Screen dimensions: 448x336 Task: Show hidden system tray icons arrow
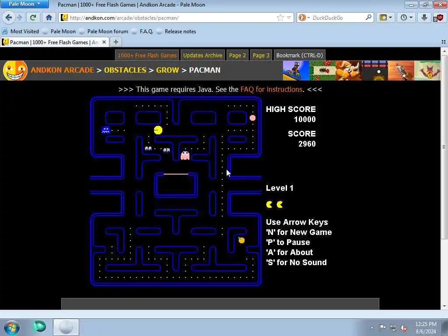372,328
